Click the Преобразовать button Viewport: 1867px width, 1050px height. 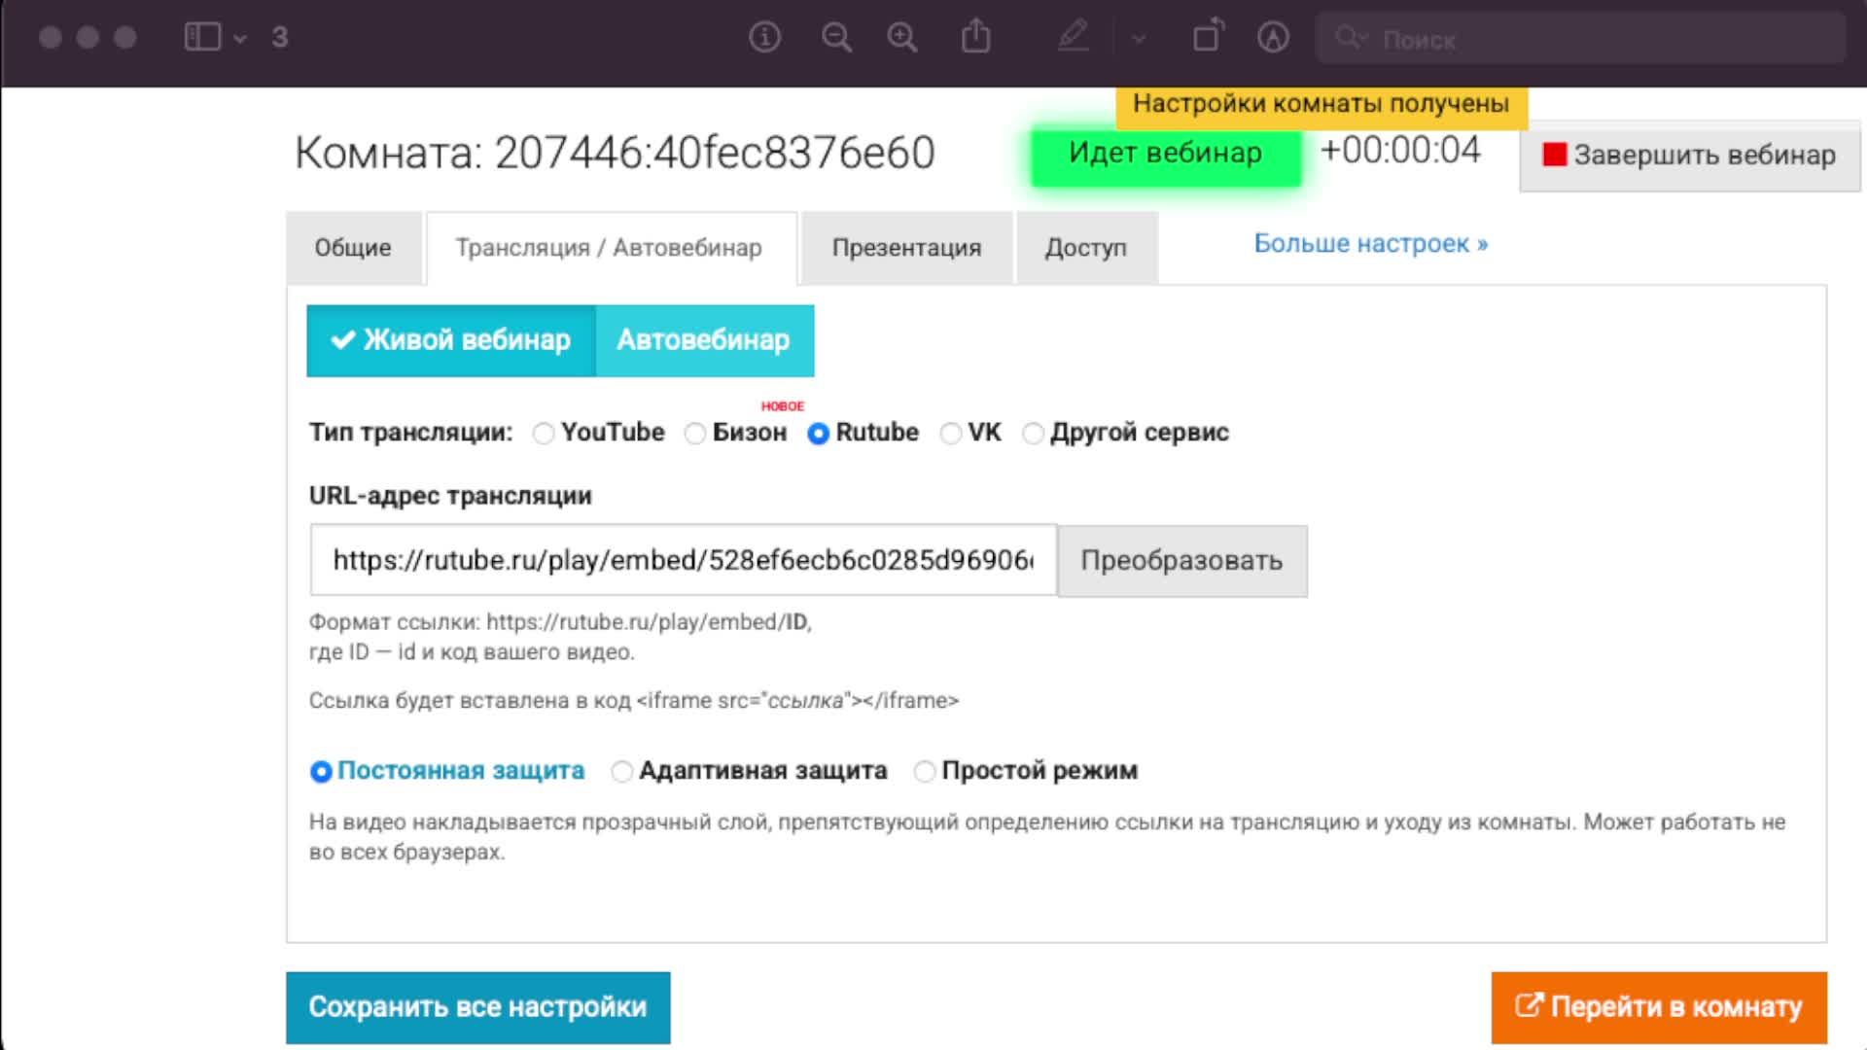click(1181, 561)
